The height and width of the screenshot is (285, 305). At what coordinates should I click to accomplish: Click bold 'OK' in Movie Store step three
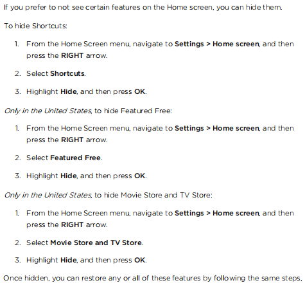point(139,260)
